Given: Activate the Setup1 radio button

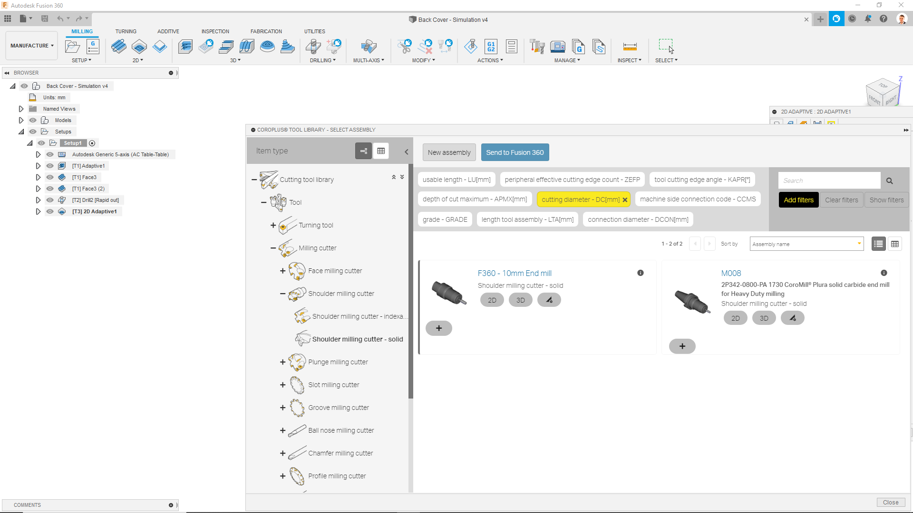Looking at the screenshot, I should pyautogui.click(x=92, y=143).
